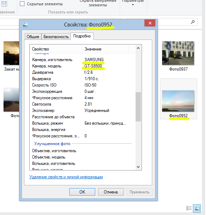Select the Подробно tab
206x215 pixels.
(x=82, y=36)
